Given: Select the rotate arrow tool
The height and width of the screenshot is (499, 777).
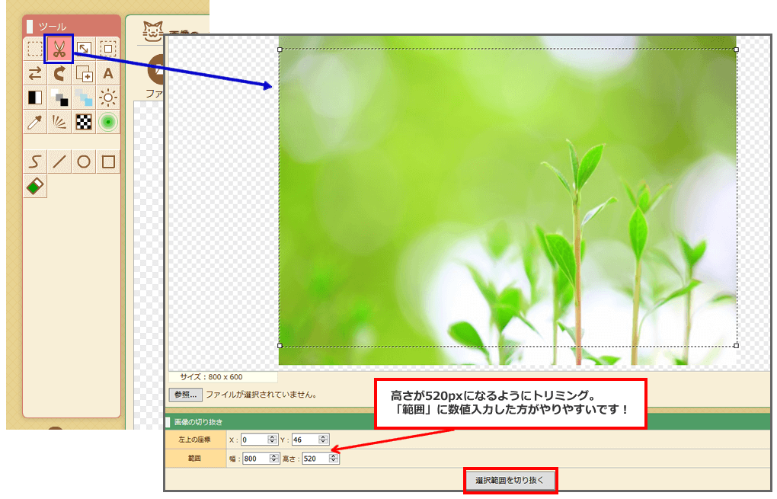Looking at the screenshot, I should (59, 74).
